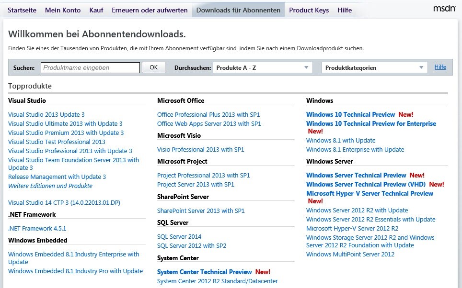Open Visual Studio 2013 Update 3 link
Screen dimensions: 462x288
(46, 115)
